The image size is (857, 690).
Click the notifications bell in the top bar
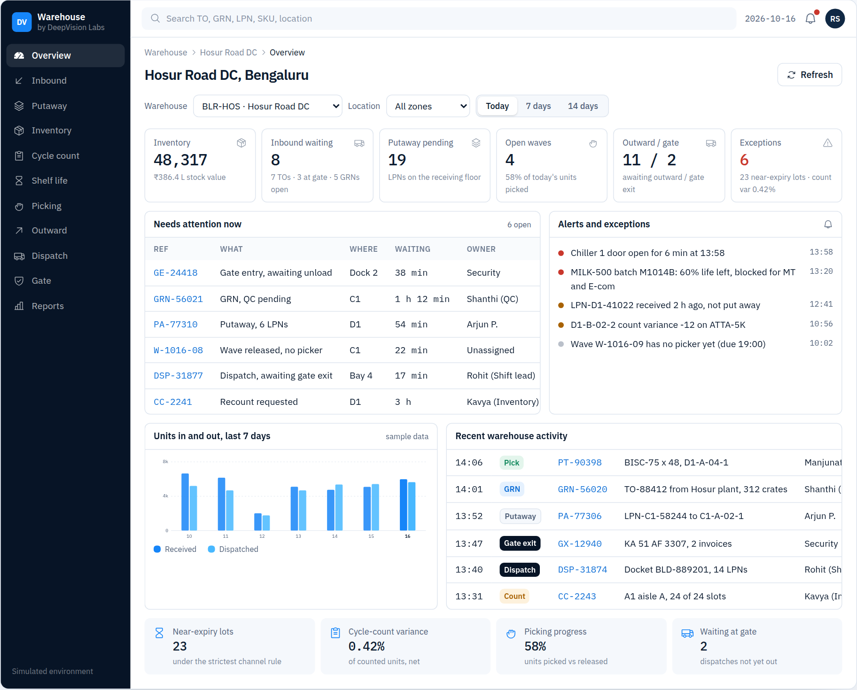click(810, 19)
